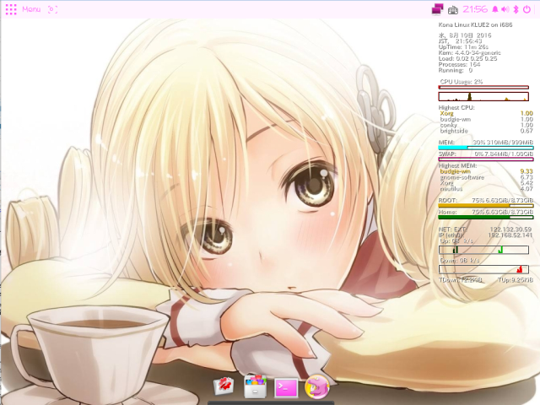This screenshot has height=405, width=540.
Task: Launch the pink terminal dock icon
Action: 286,388
